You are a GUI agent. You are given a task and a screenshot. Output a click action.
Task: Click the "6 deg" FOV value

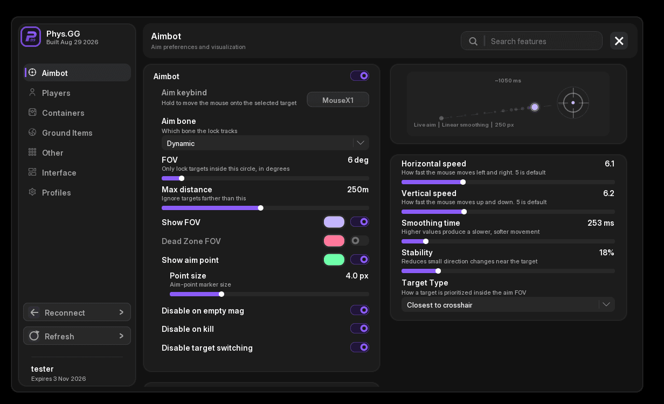coord(358,160)
